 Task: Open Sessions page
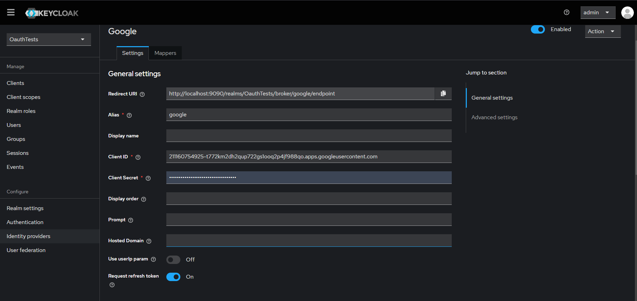pyautogui.click(x=50, y=153)
